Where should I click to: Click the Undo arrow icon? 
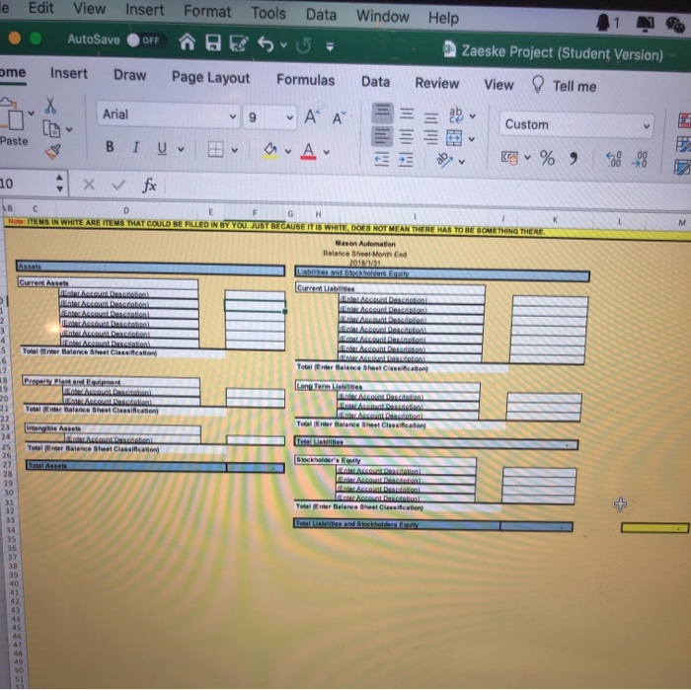coord(266,44)
